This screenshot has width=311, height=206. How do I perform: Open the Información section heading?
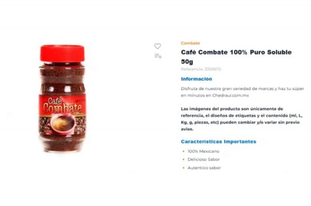(196, 79)
